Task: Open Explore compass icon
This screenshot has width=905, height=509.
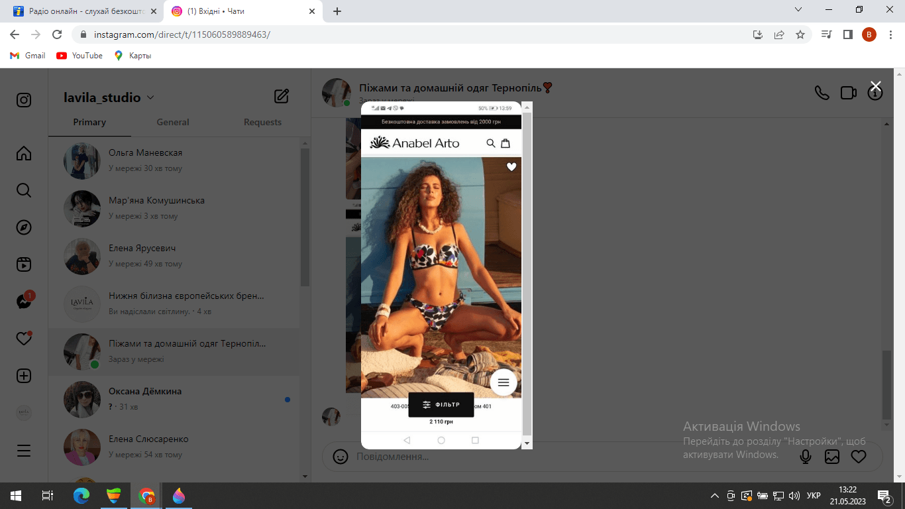Action: coord(24,227)
